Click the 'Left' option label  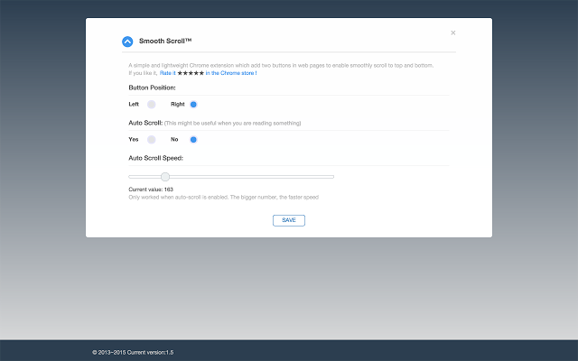134,105
